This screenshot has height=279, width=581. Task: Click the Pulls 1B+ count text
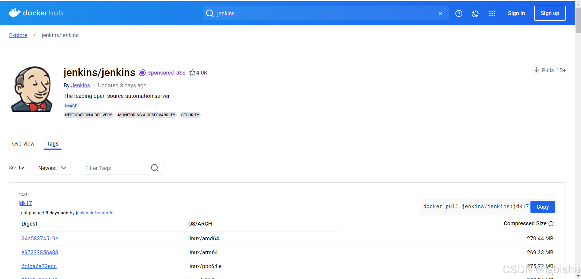pyautogui.click(x=554, y=70)
